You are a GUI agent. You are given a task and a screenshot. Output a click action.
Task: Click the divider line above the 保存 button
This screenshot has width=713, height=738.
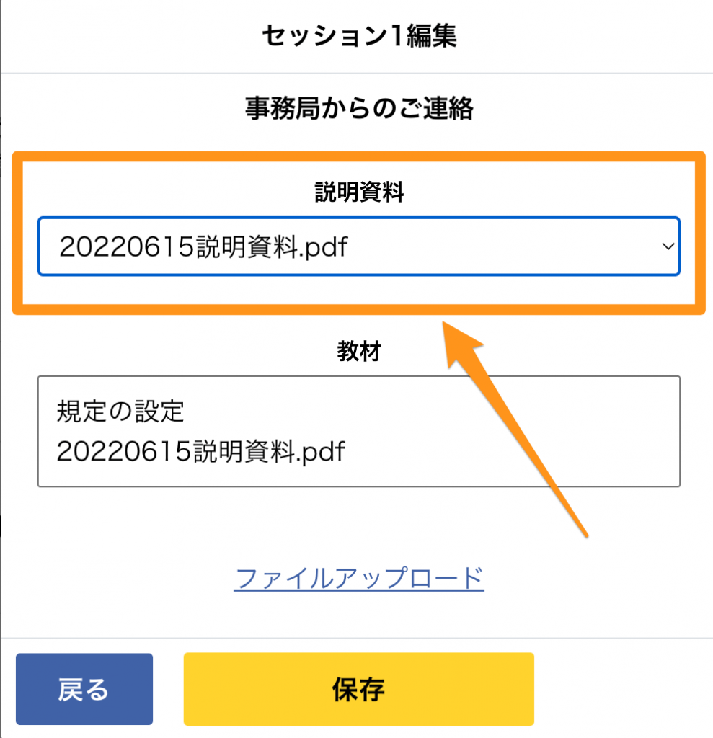pyautogui.click(x=357, y=639)
